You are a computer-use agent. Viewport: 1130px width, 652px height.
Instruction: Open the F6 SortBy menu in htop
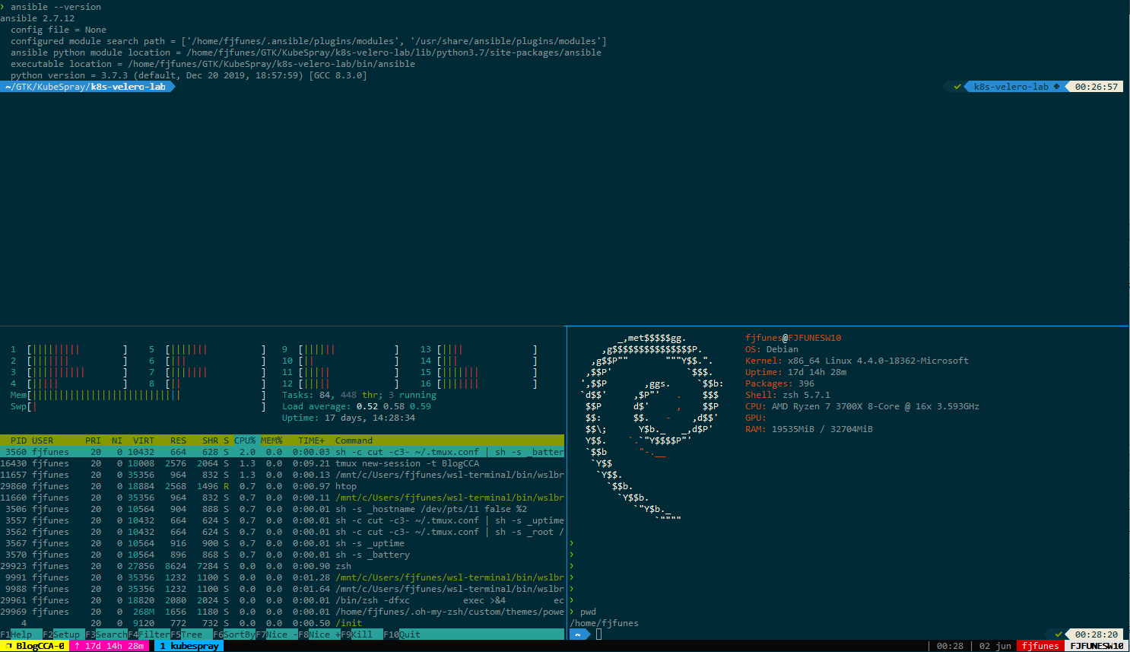234,635
